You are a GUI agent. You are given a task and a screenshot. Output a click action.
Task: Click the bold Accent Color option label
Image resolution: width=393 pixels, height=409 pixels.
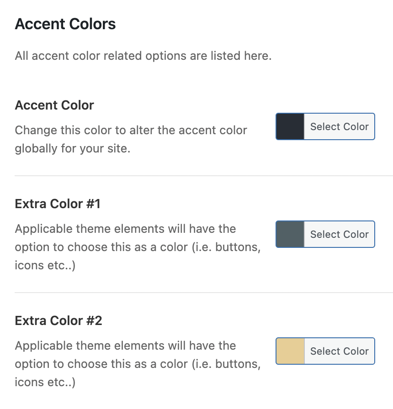[x=54, y=105]
